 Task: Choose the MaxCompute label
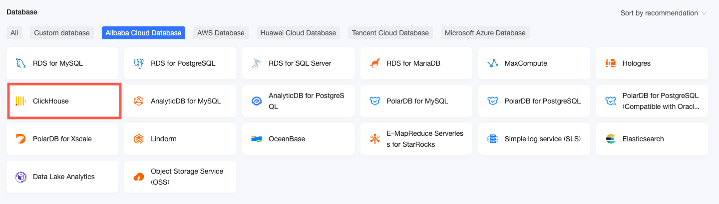point(526,63)
